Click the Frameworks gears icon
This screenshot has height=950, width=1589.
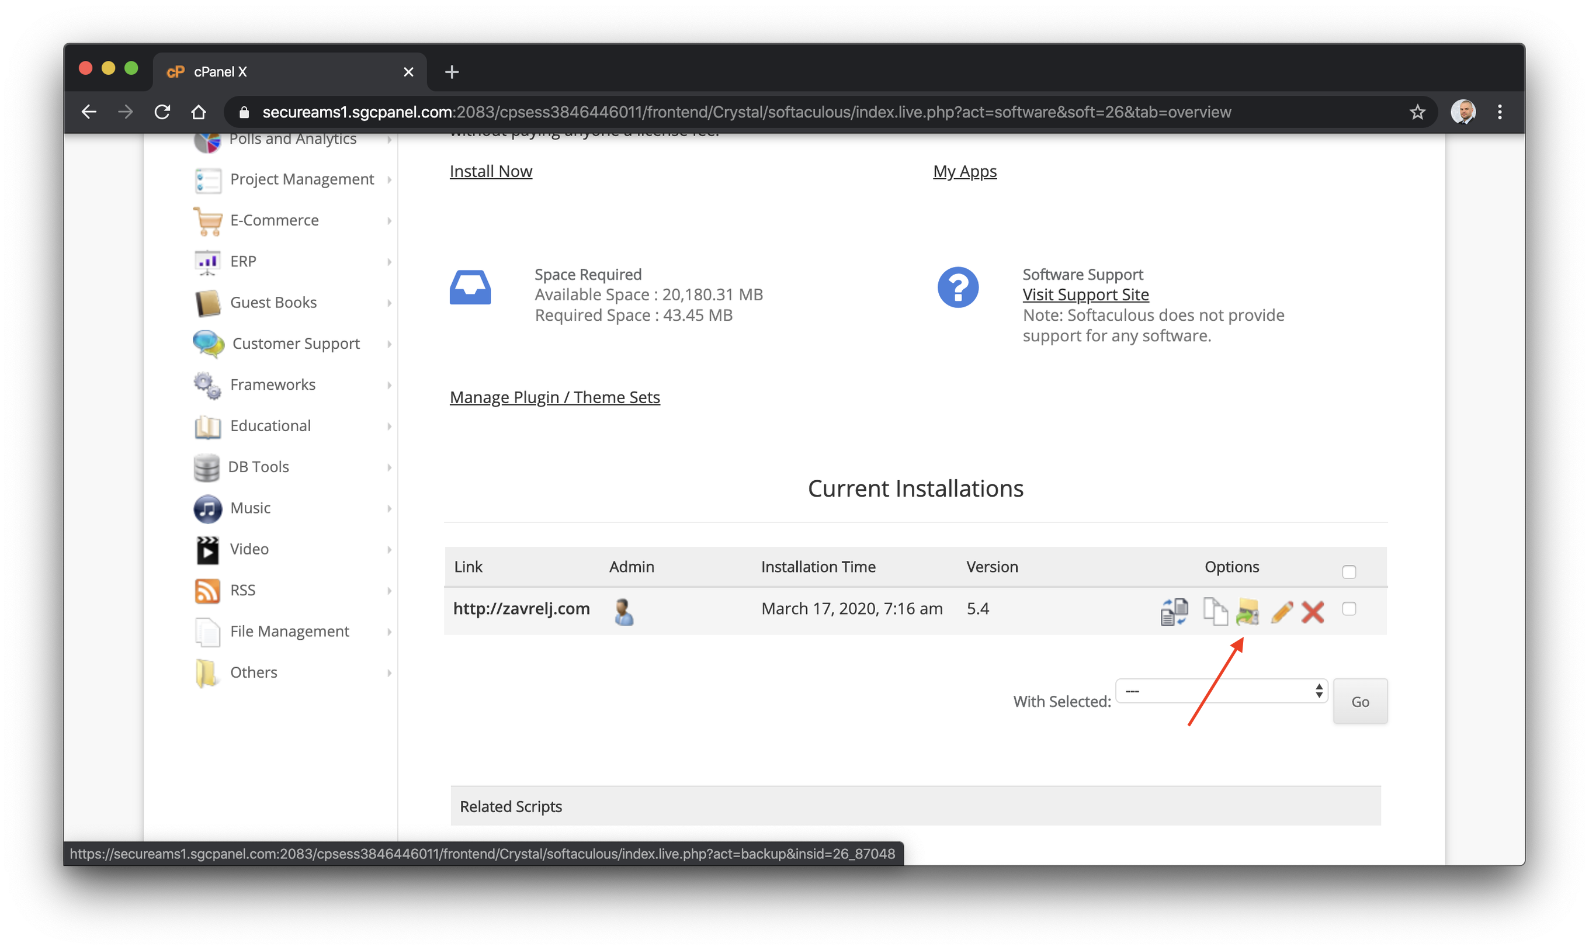207,385
